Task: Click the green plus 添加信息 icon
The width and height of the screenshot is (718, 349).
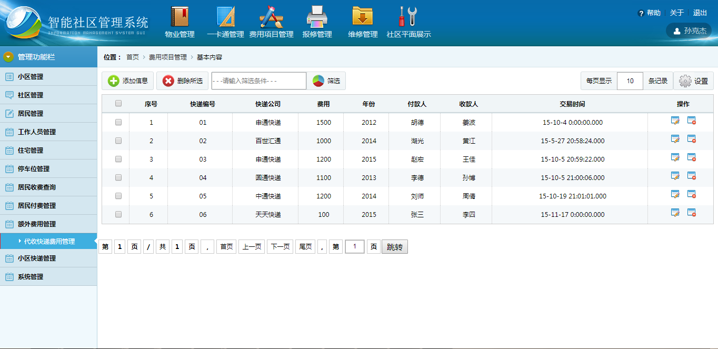Action: coord(114,81)
